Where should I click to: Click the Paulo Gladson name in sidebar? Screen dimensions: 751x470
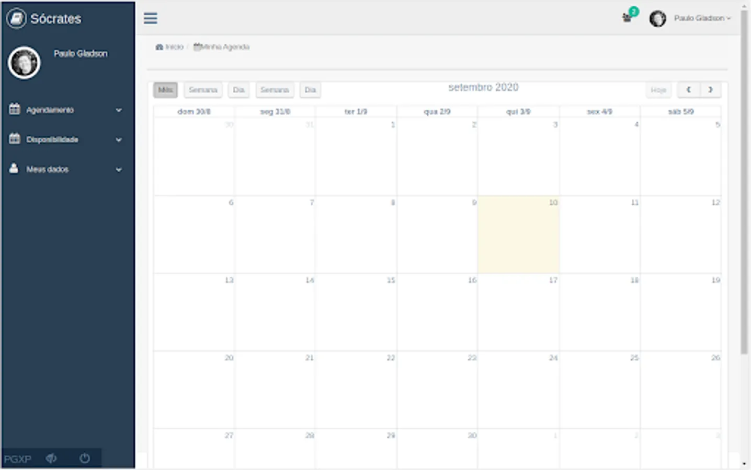pos(81,53)
